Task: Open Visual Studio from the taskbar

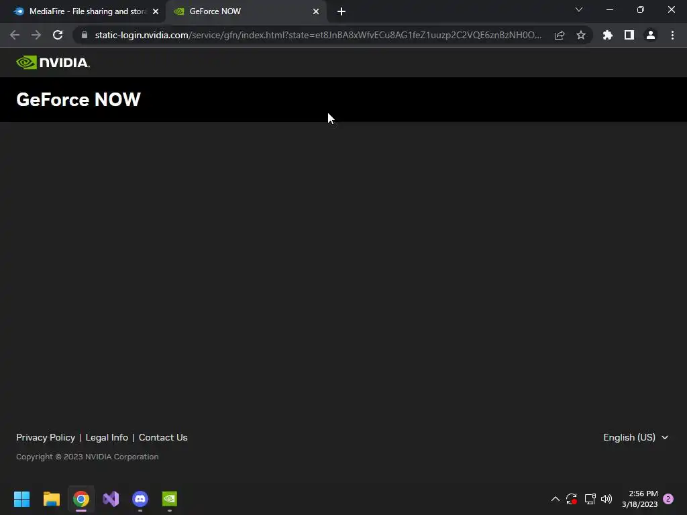Action: 111,499
